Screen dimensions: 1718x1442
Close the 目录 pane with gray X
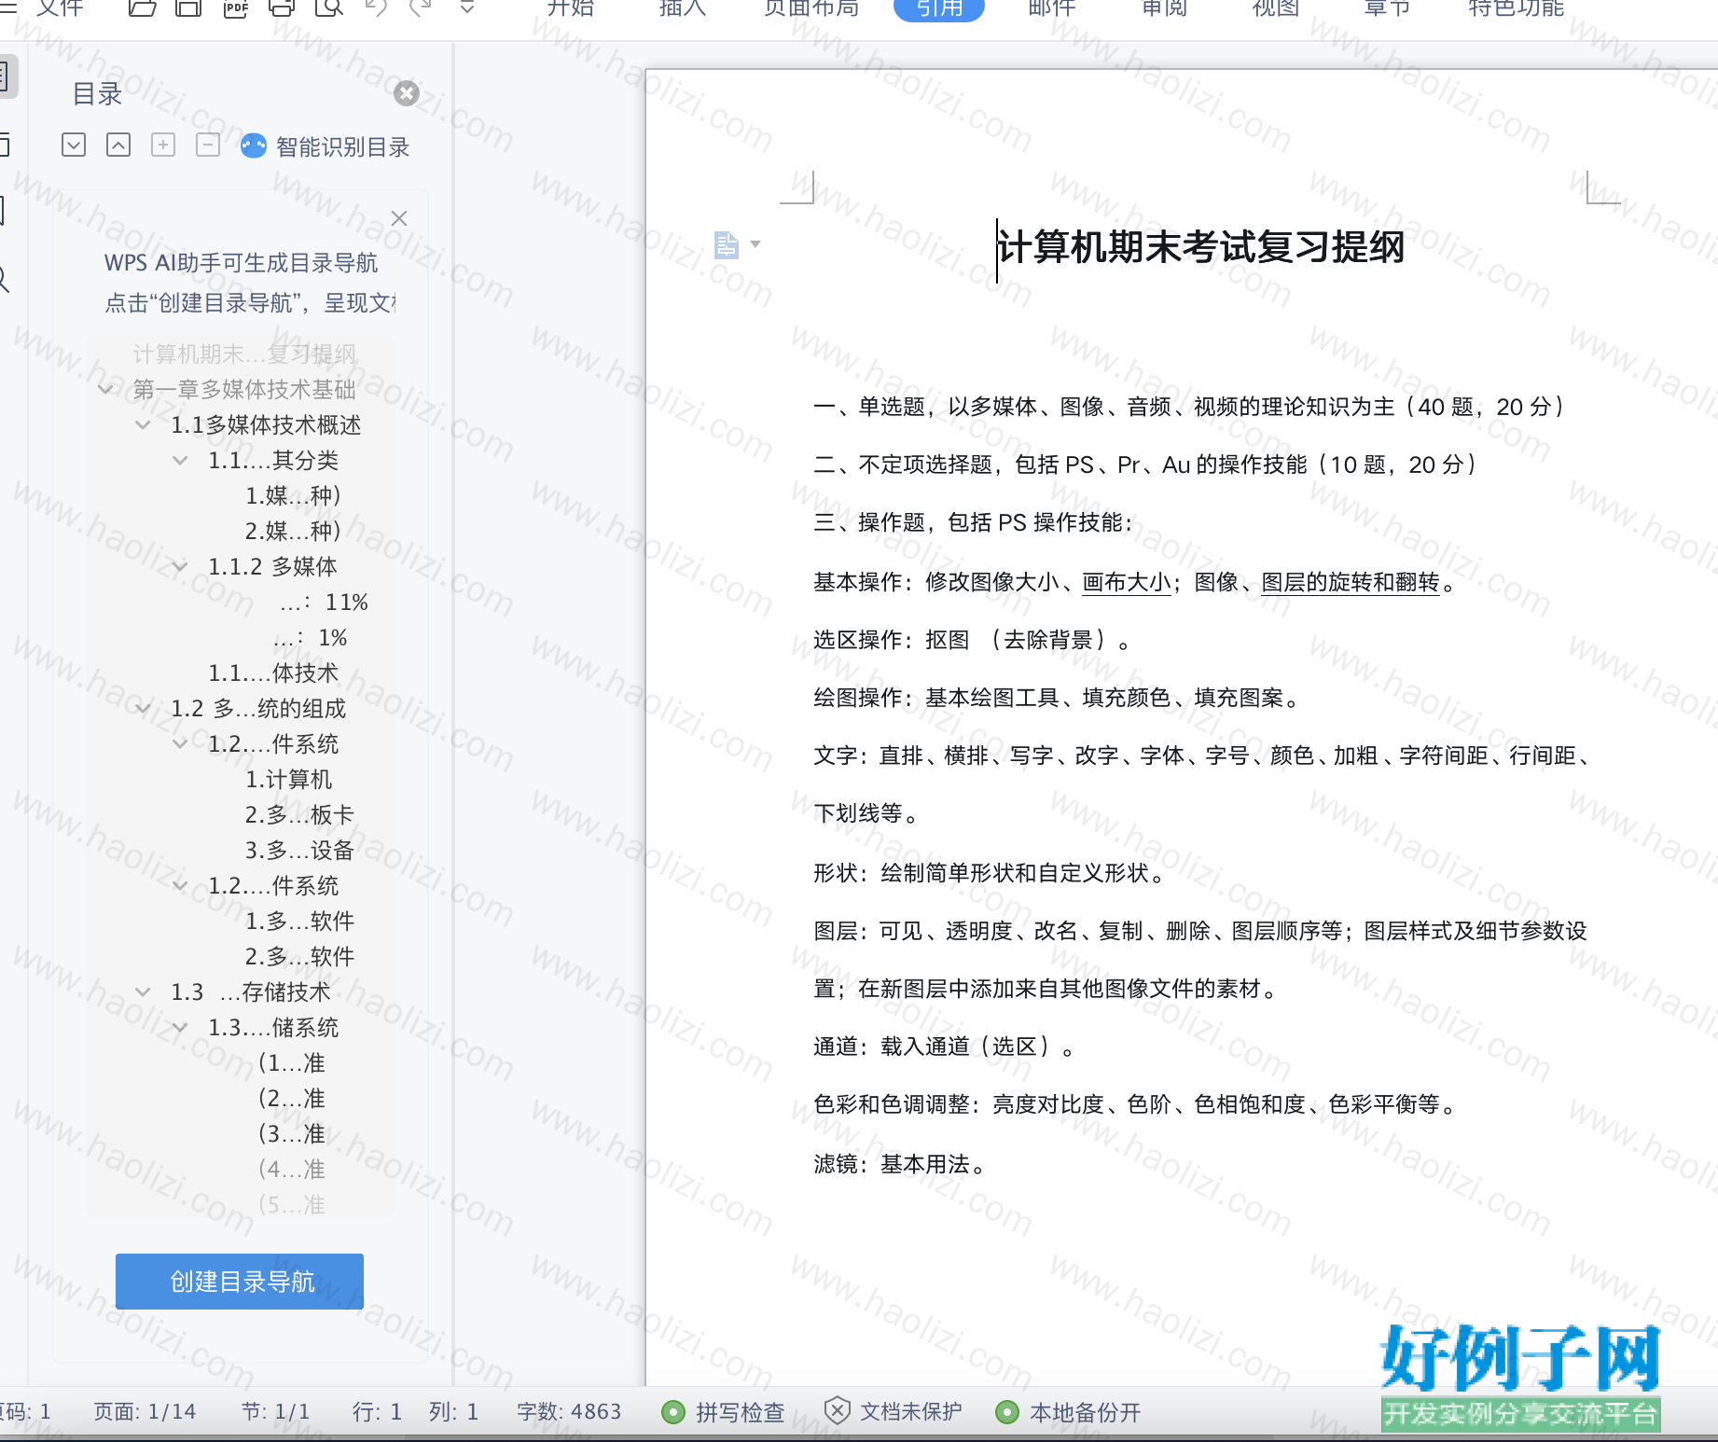pyautogui.click(x=407, y=93)
